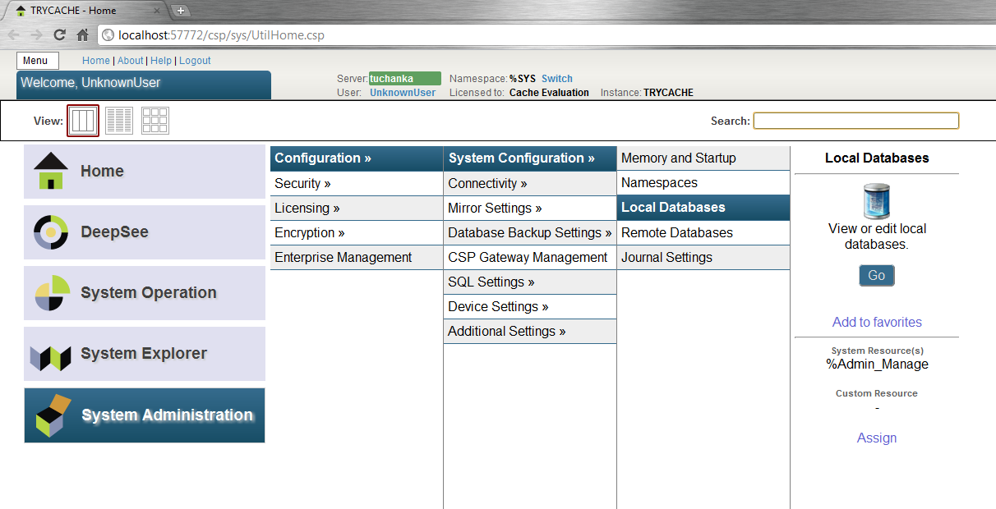
Task: Expand the Security submenu
Action: 302,184
